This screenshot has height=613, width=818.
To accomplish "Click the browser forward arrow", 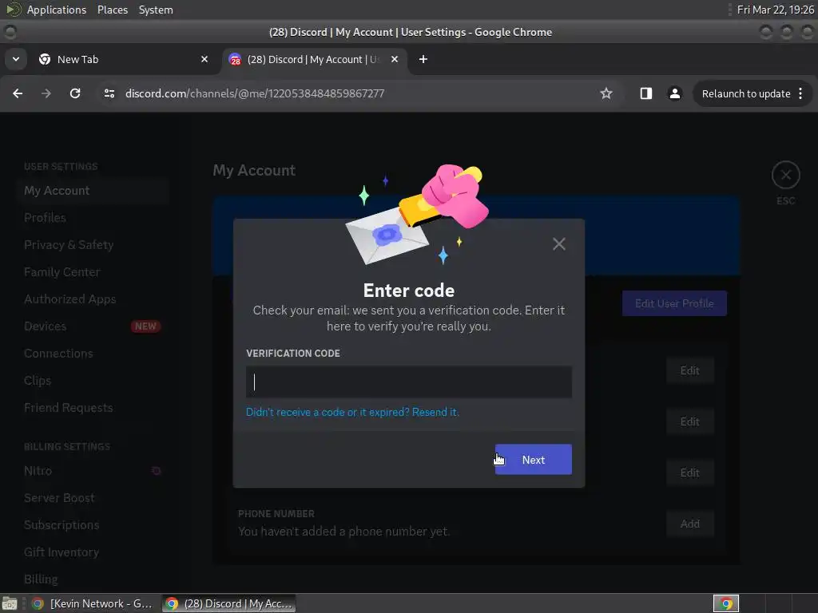I will click(46, 93).
